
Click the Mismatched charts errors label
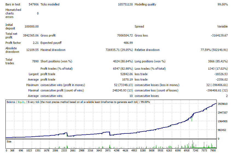click(x=13, y=13)
